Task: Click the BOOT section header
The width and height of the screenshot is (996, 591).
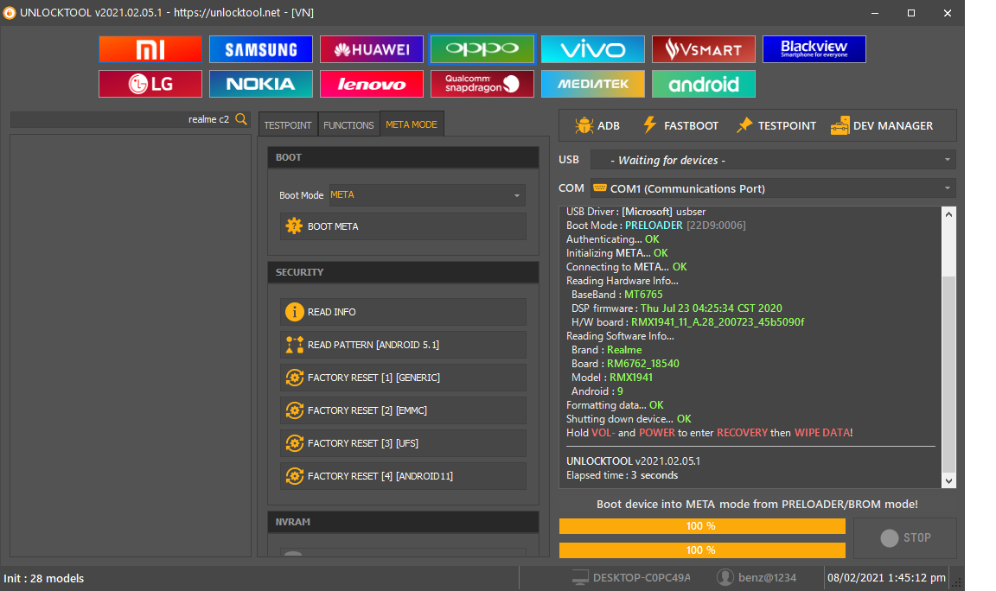Action: (x=403, y=157)
